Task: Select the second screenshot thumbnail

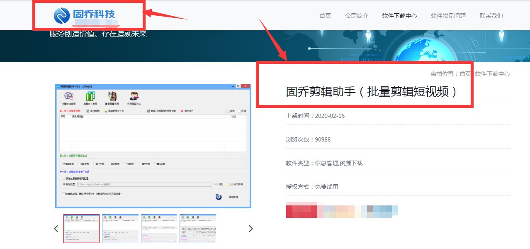Action: pos(120,229)
